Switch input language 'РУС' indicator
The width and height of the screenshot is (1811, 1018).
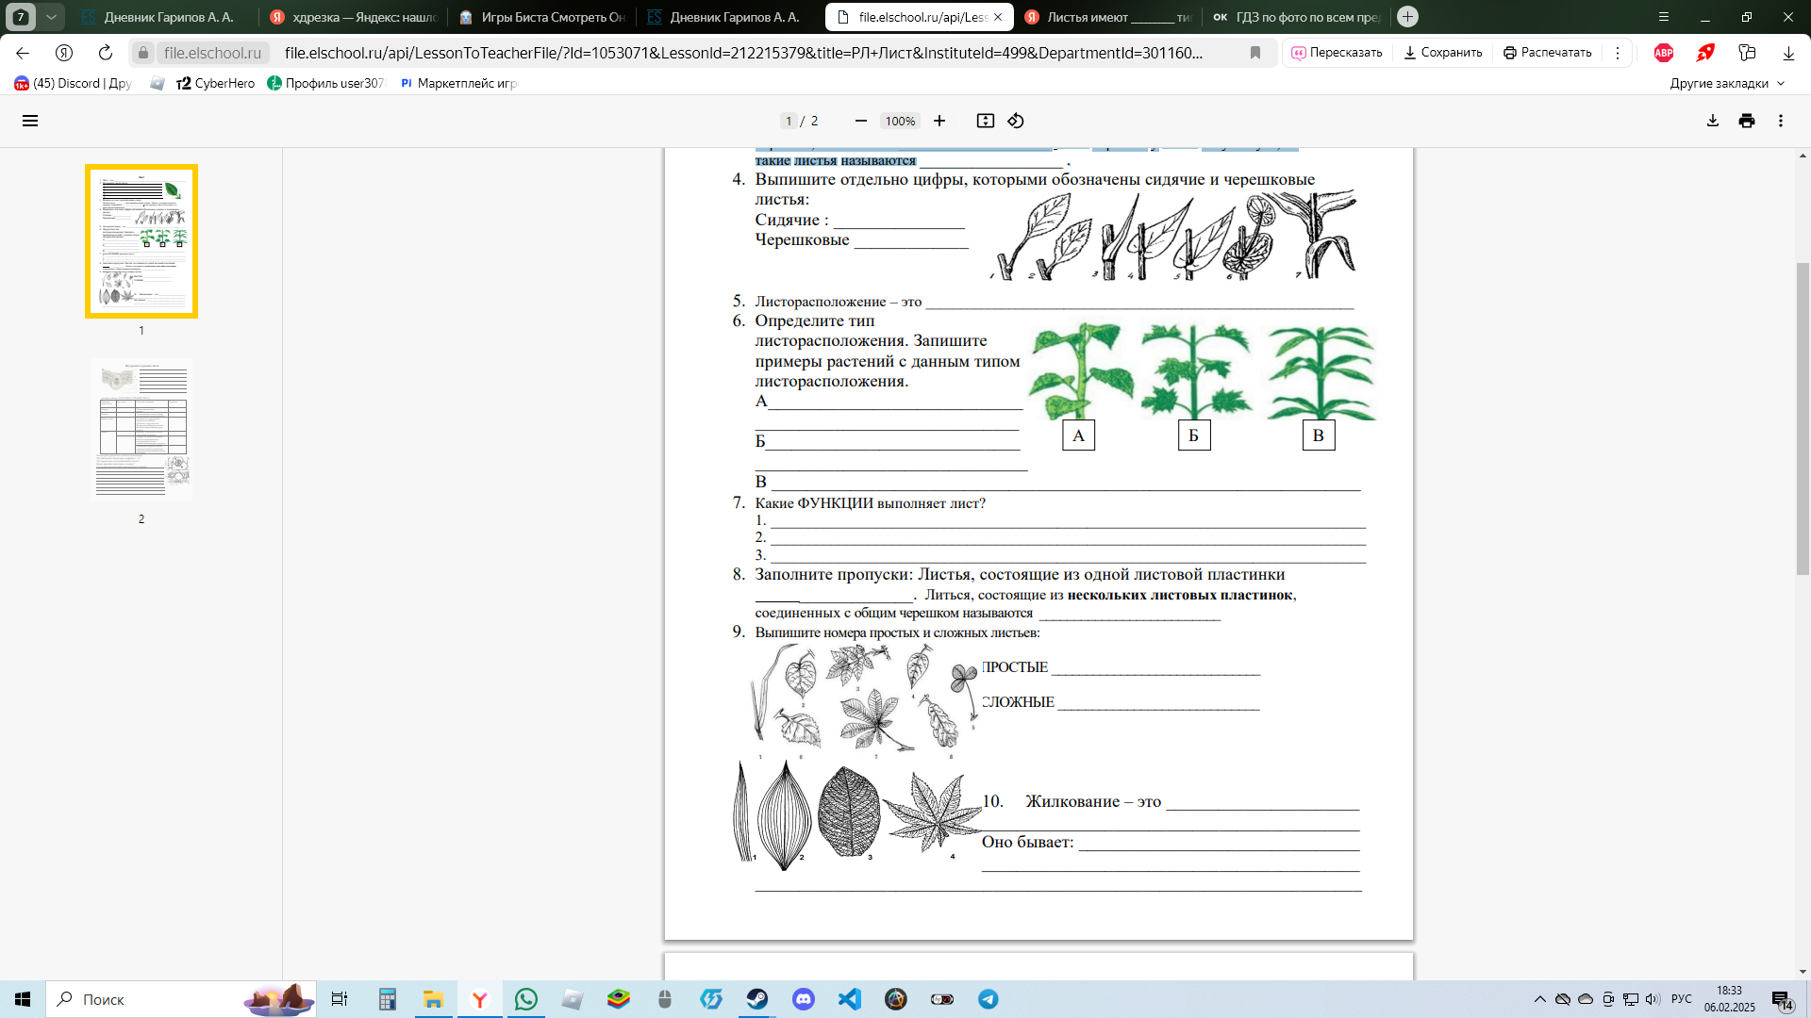click(x=1682, y=999)
